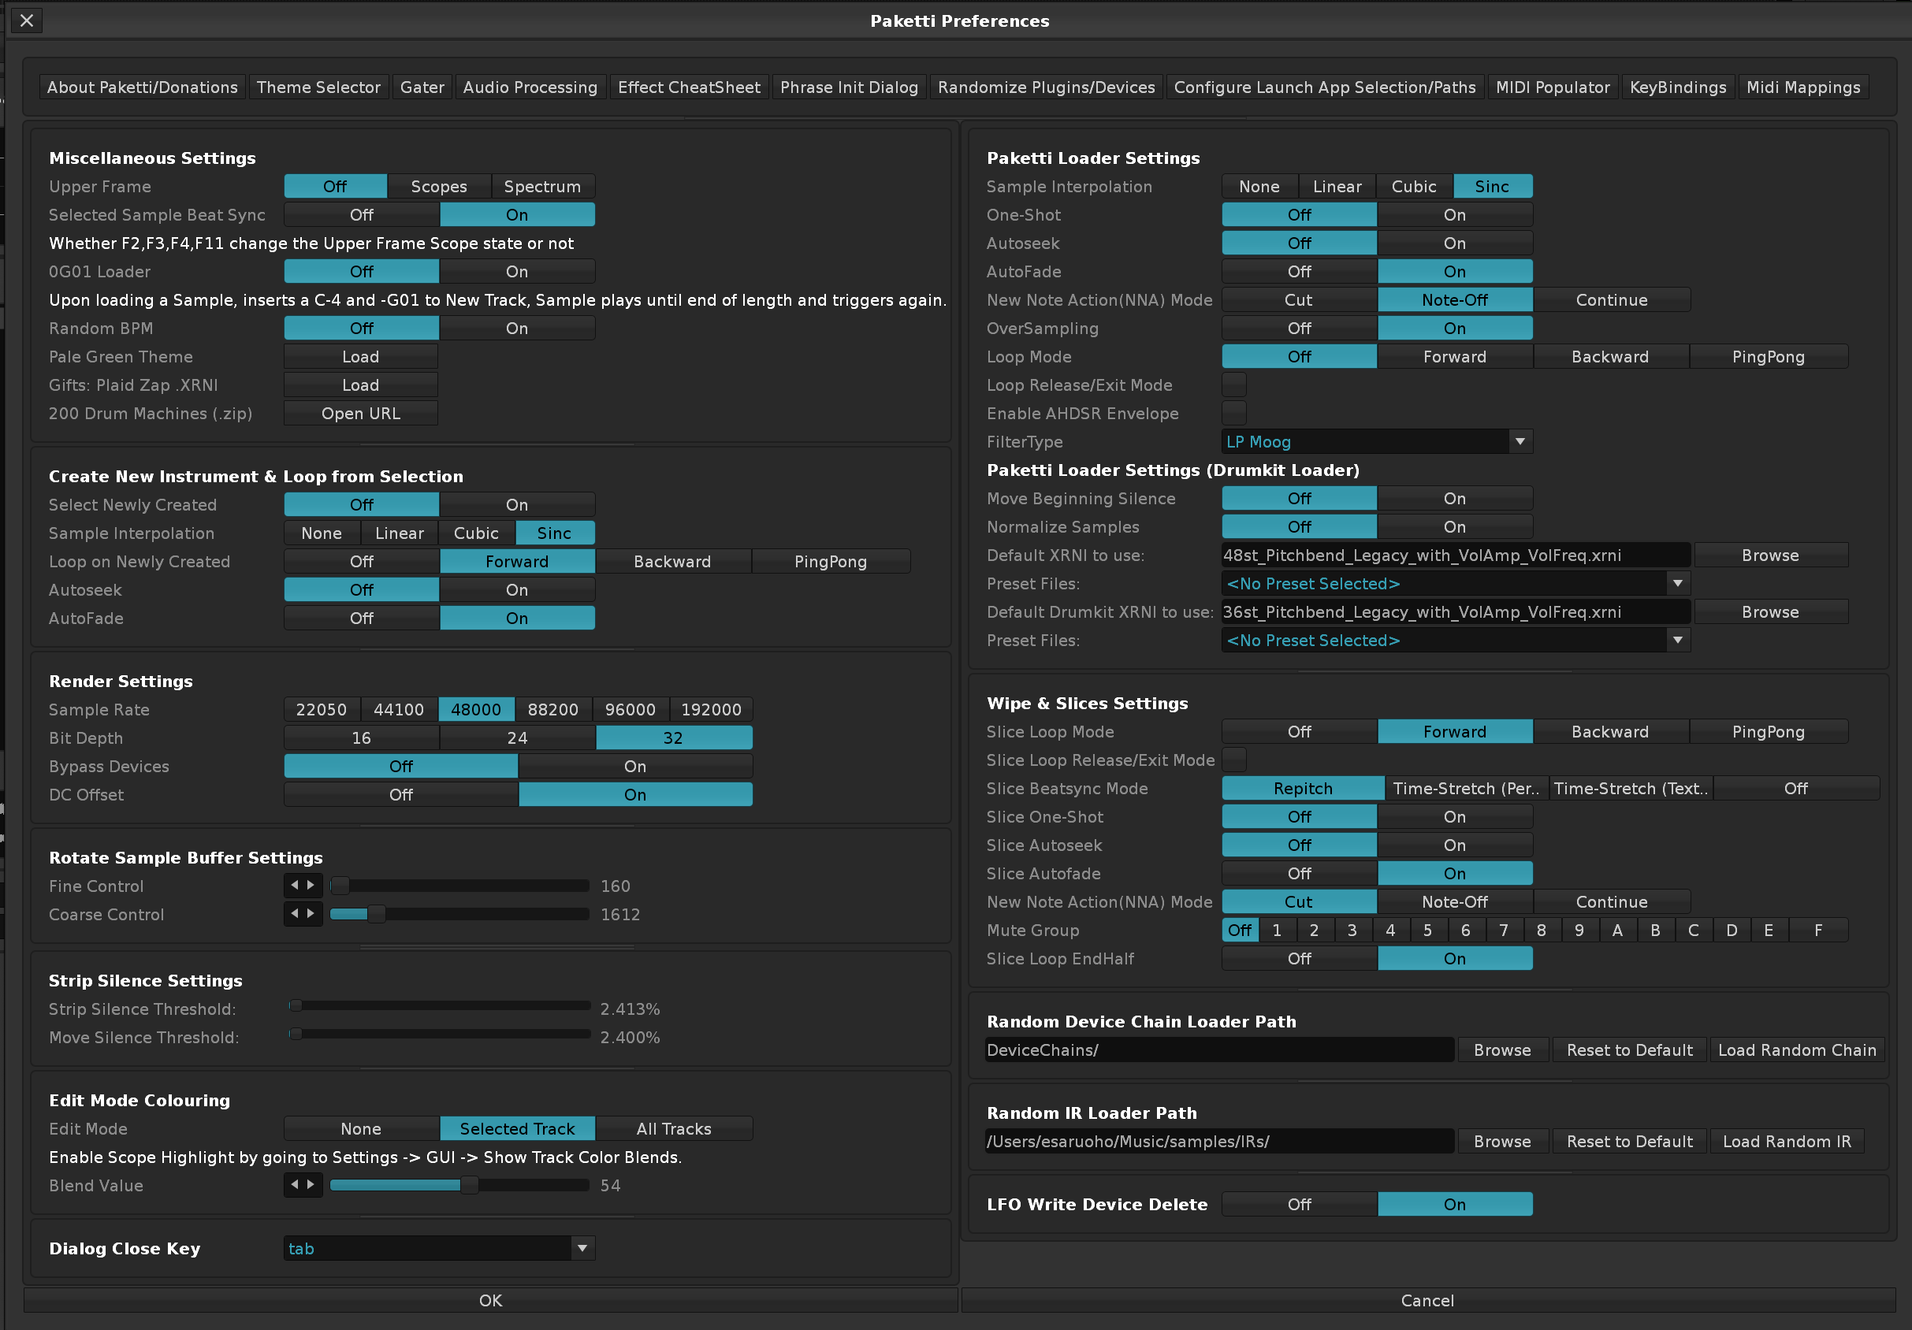Image resolution: width=1912 pixels, height=1330 pixels.
Task: Tick the Enable AHDSR Envelope checkbox
Action: pyautogui.click(x=1233, y=413)
